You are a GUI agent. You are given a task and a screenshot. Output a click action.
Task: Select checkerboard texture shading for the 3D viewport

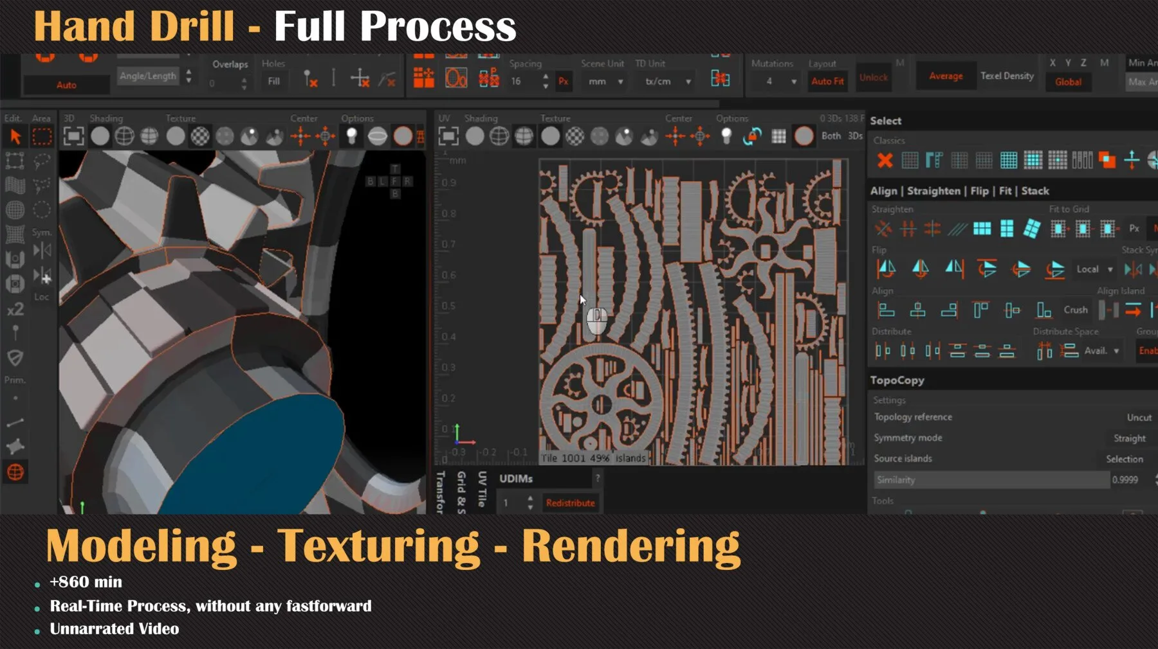coord(199,136)
